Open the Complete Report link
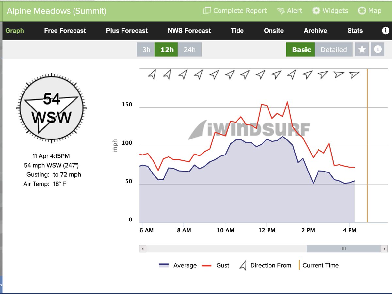Image resolution: width=392 pixels, height=294 pixels. [x=235, y=11]
